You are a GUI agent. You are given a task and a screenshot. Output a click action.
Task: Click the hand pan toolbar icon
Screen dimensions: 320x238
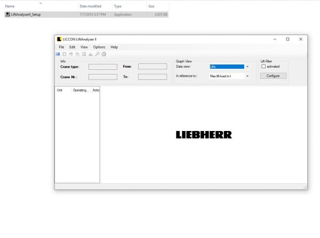pyautogui.click(x=77, y=54)
